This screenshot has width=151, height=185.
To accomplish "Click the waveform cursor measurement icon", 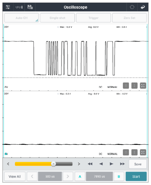I will tap(19, 7).
